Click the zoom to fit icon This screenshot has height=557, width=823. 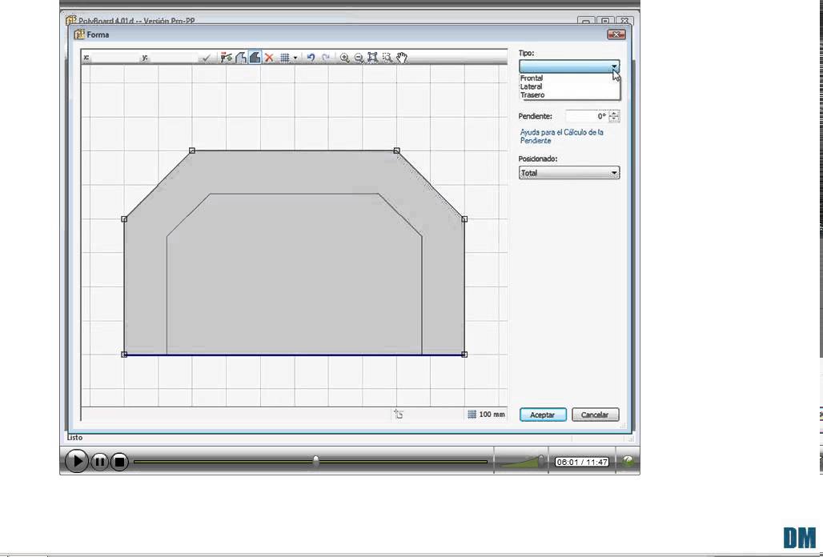372,58
